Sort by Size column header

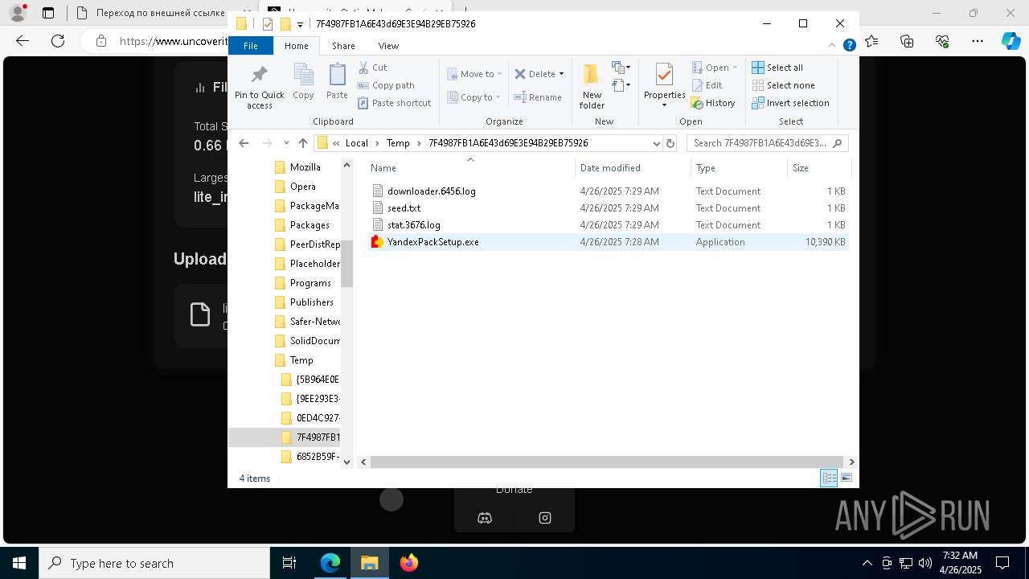(x=818, y=168)
